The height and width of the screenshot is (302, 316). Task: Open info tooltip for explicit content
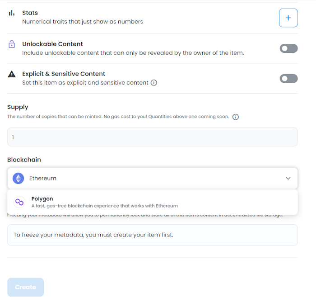click(x=154, y=83)
